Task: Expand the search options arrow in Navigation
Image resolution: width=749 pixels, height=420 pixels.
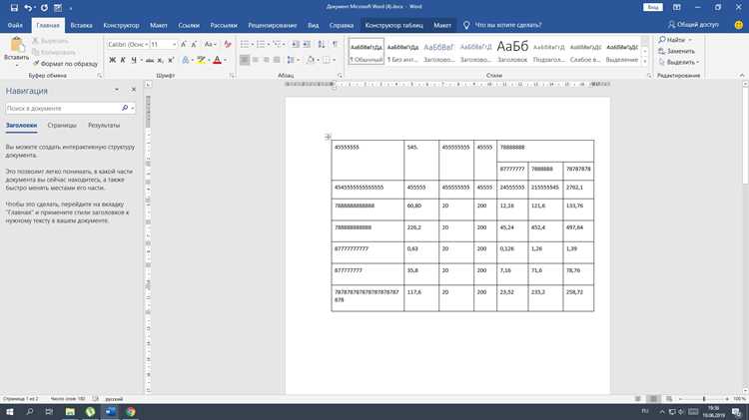Action: coord(132,109)
